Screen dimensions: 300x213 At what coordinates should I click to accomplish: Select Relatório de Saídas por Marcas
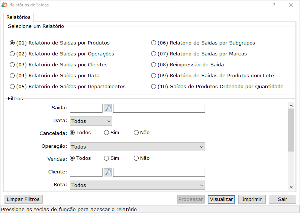point(153,54)
